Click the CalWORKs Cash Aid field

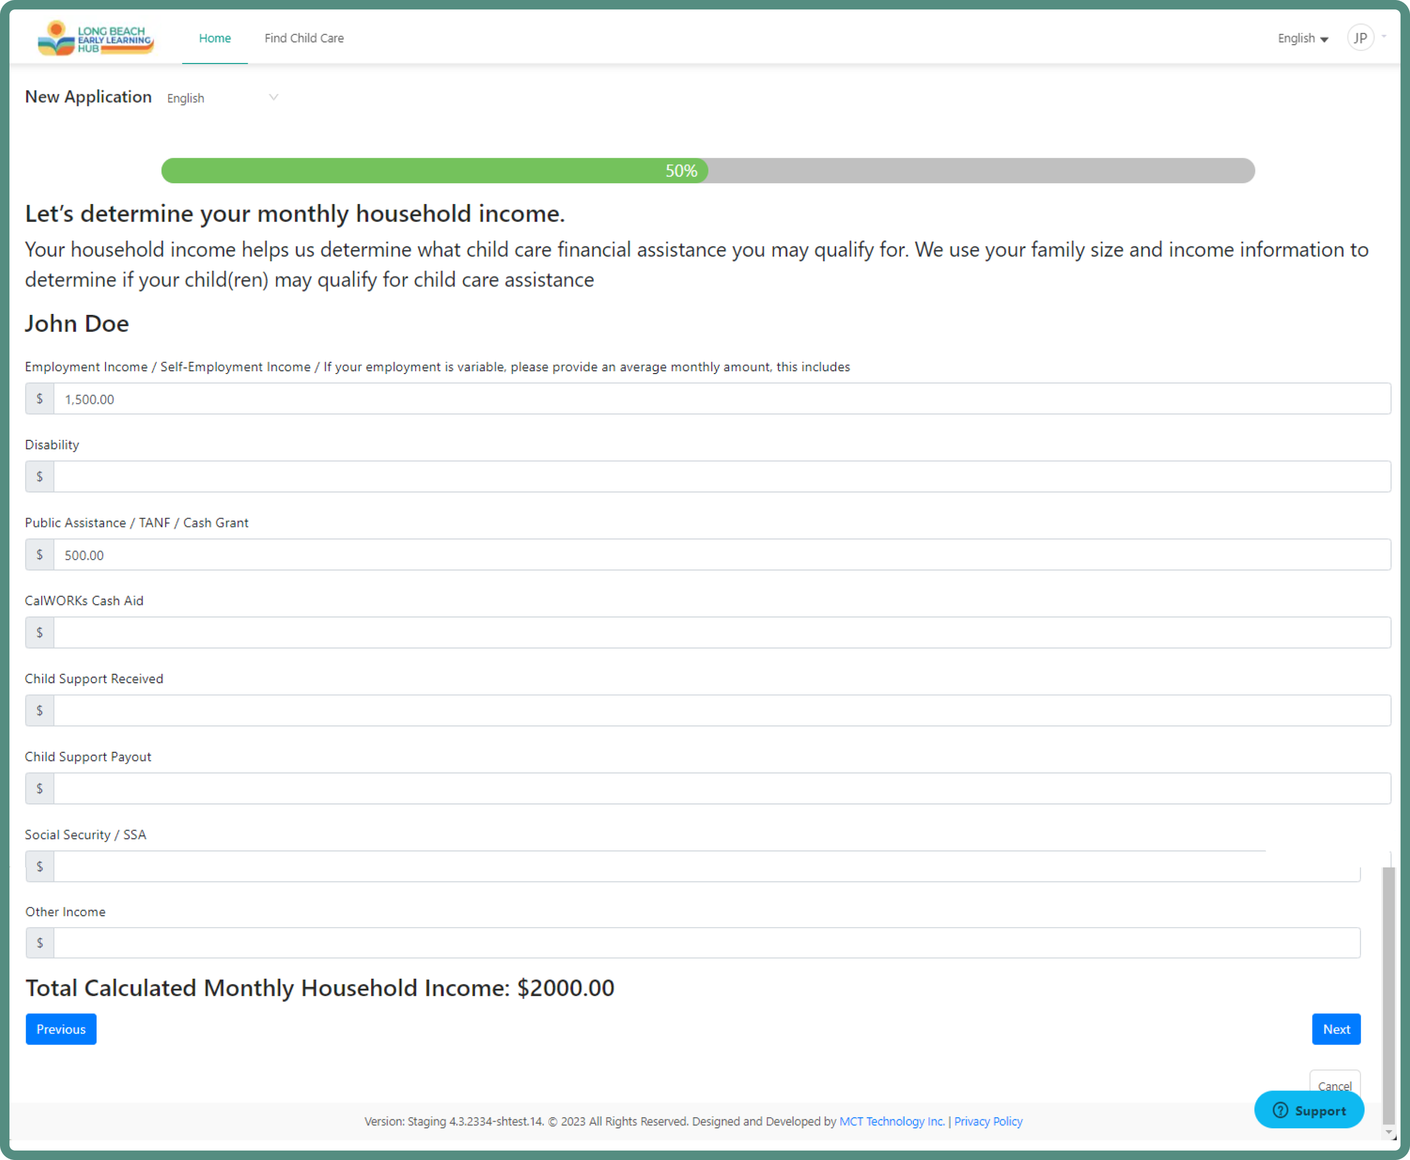tap(722, 633)
